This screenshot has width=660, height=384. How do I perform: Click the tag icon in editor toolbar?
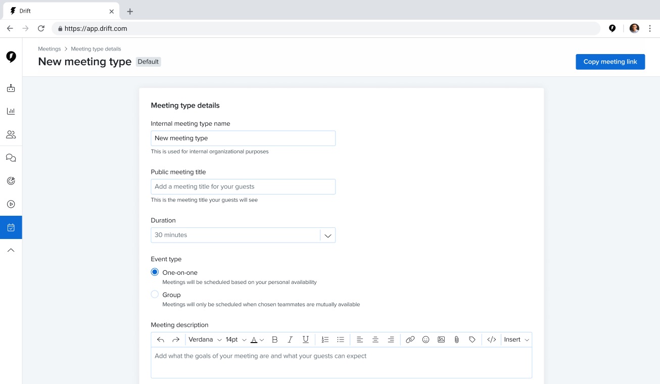[472, 340]
